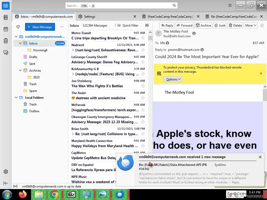The width and height of the screenshot is (267, 200).
Task: Click the message list scrollbar thumb
Action: coord(150,38)
